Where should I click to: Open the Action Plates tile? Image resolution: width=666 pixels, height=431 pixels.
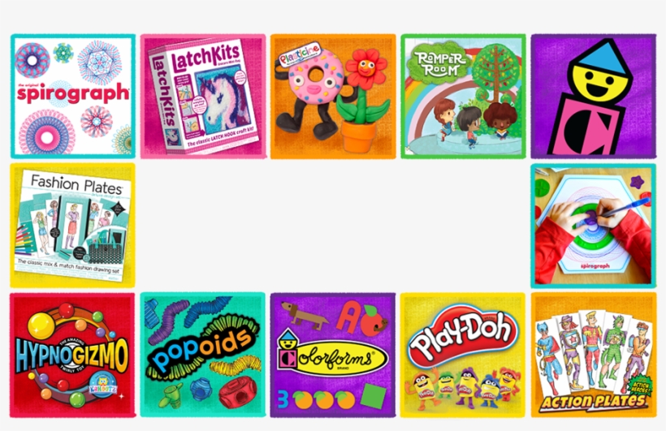[x=594, y=355]
